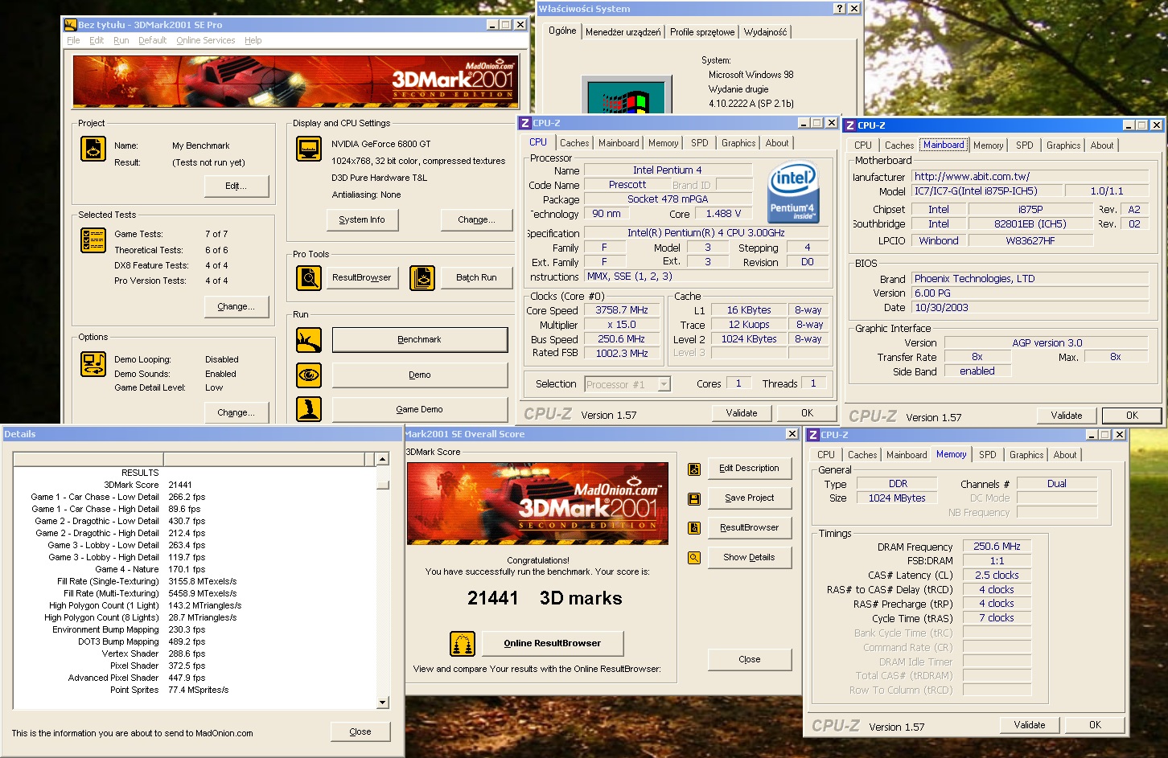Image resolution: width=1168 pixels, height=758 pixels.
Task: Click Show Details button
Action: 750,557
